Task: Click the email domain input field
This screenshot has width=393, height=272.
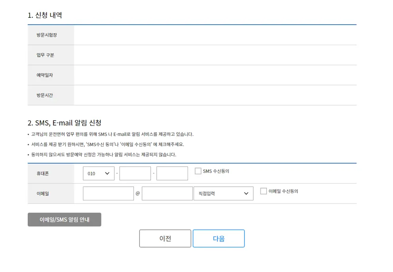Action: pyautogui.click(x=167, y=193)
